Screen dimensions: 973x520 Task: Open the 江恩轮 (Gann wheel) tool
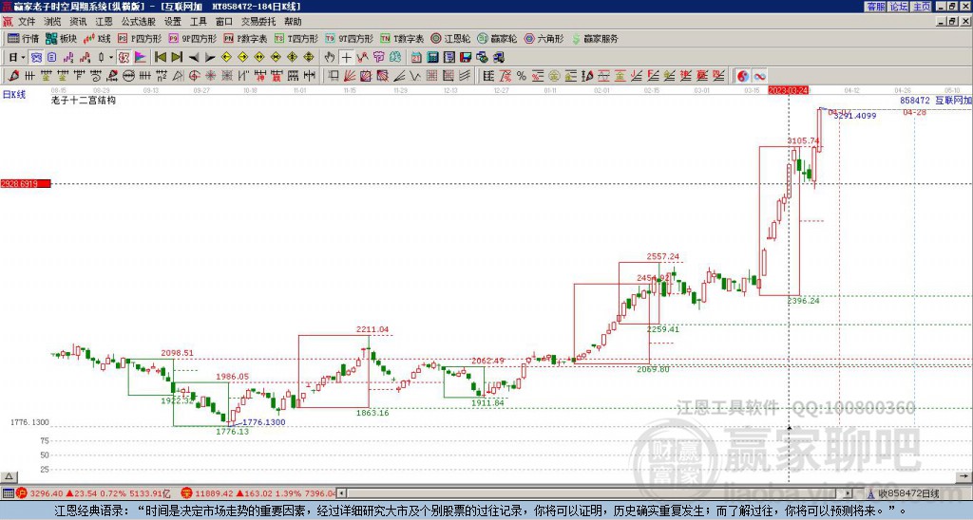(x=450, y=38)
